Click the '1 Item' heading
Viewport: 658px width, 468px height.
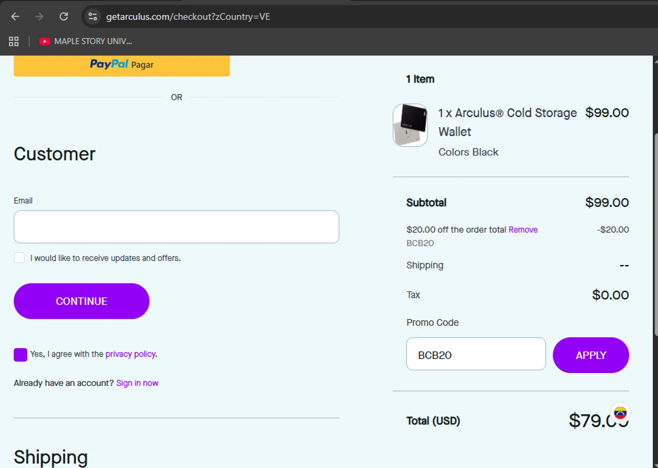[420, 79]
